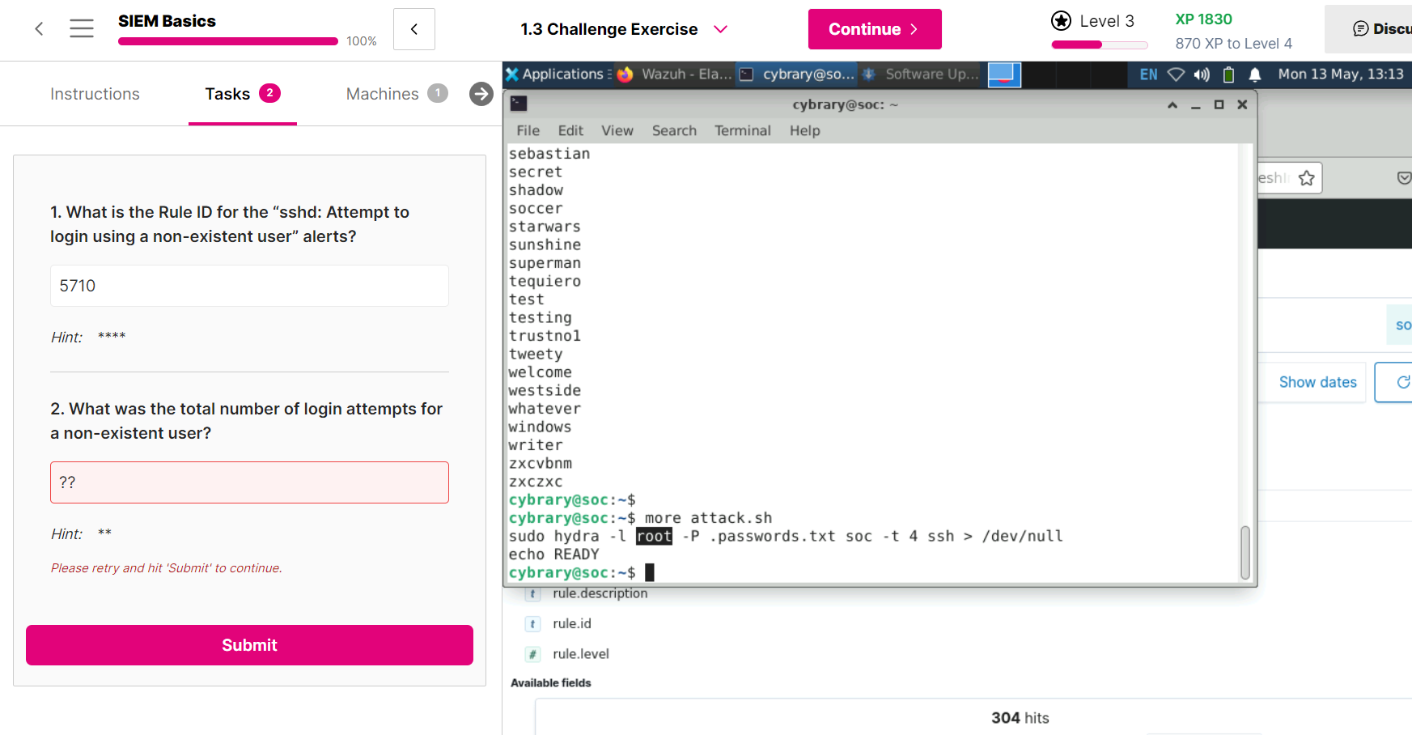Click the back chevron at far top left

pyautogui.click(x=39, y=29)
